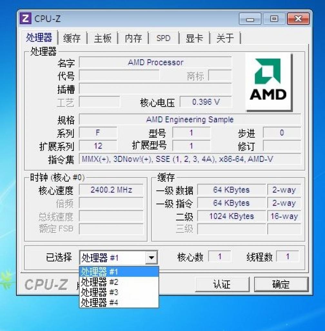
Task: Open the 主板 tab
Action: pos(103,38)
